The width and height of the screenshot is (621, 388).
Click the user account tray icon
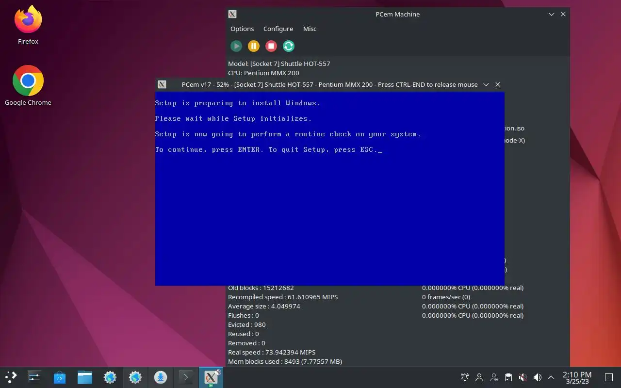pyautogui.click(x=479, y=377)
